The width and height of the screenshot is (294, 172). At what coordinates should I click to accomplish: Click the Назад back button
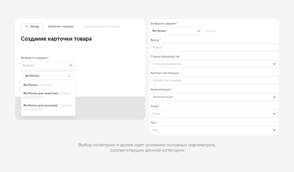32,26
